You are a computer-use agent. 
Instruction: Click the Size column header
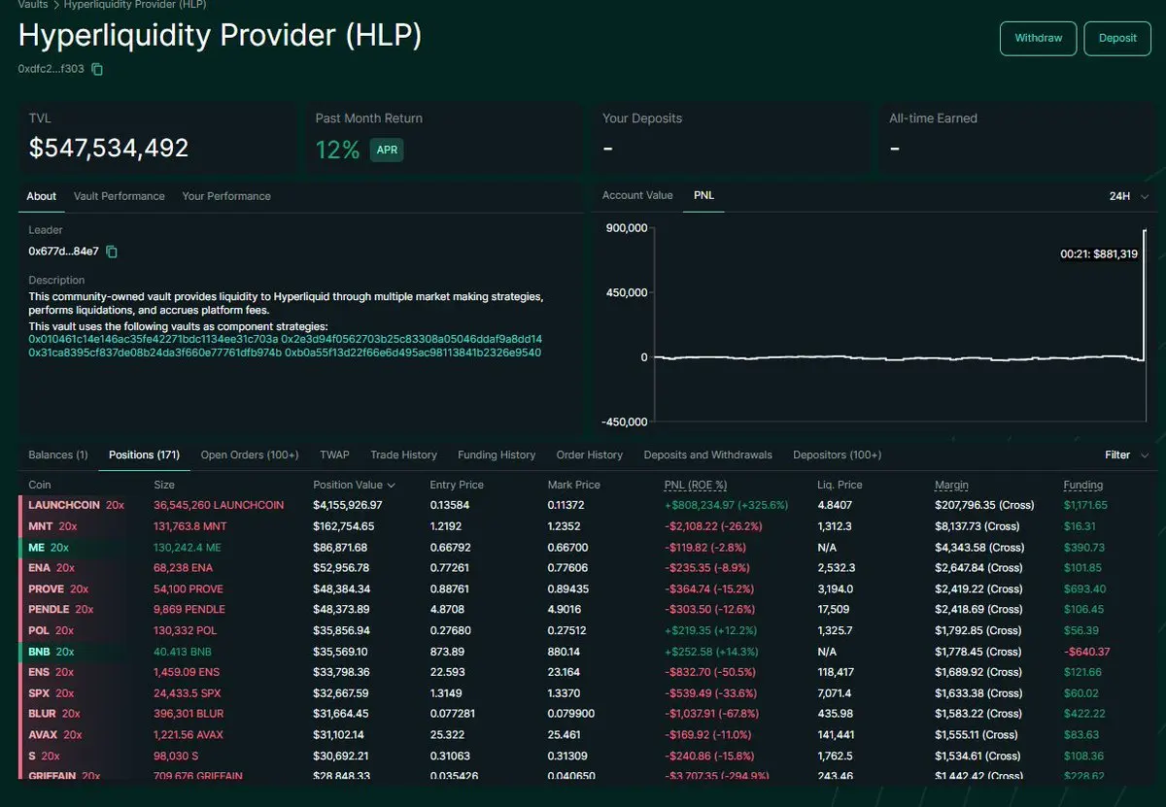point(164,485)
